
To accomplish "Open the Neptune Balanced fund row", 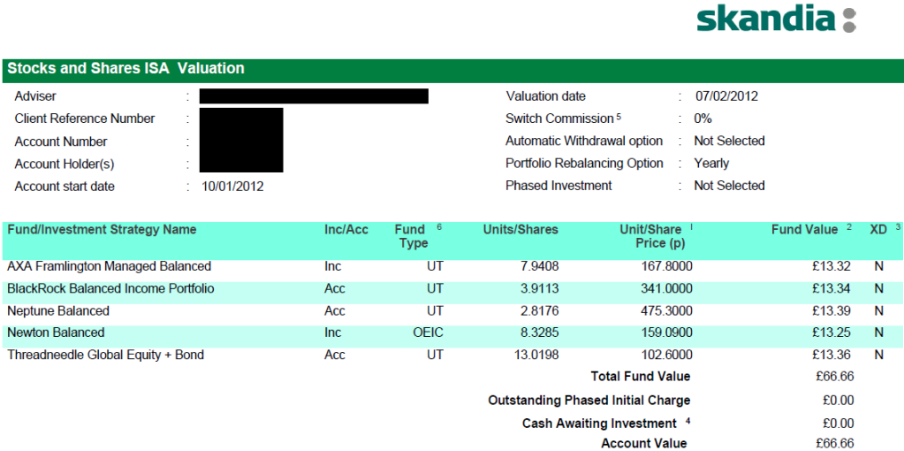I will click(58, 310).
